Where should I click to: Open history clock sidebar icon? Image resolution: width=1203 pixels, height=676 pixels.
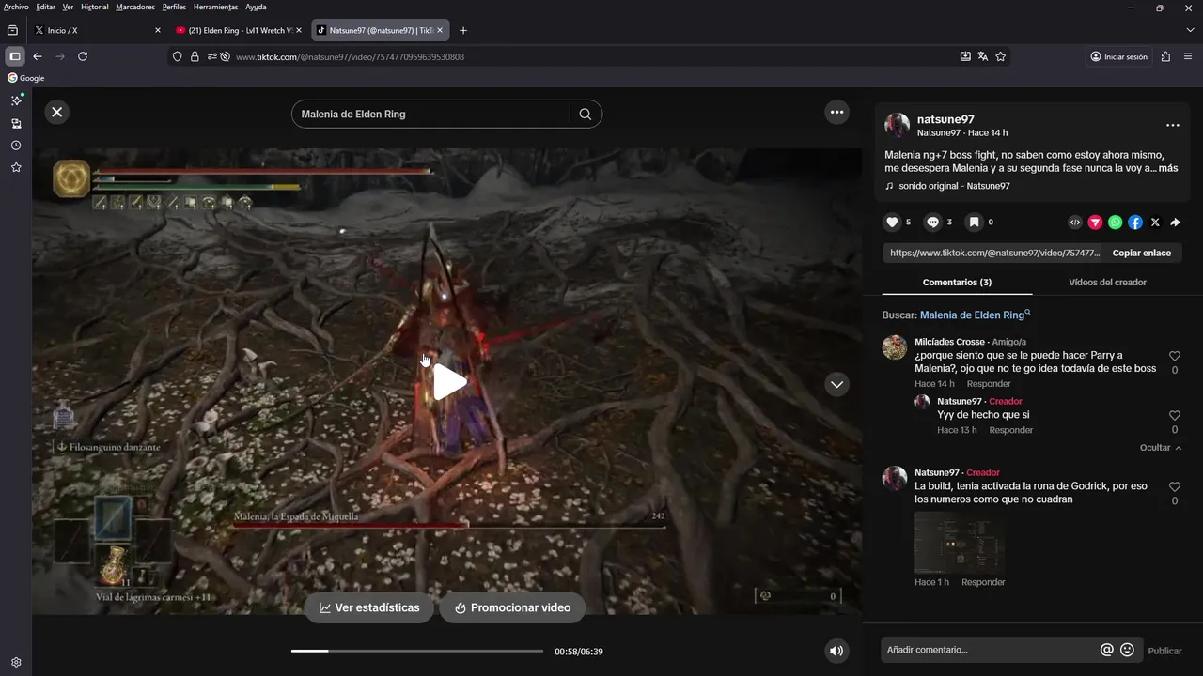click(16, 146)
